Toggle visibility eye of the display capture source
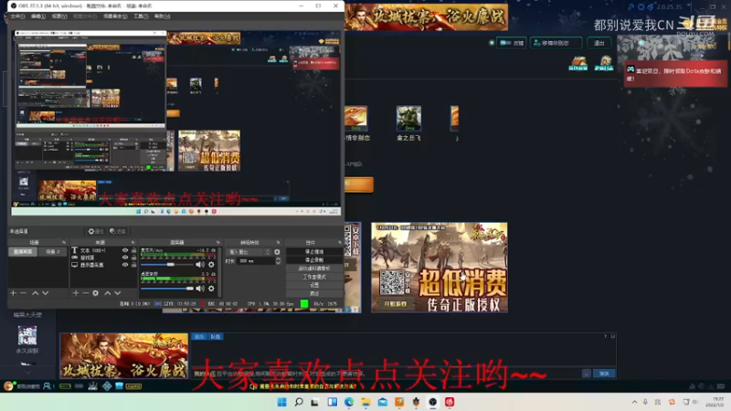This screenshot has height=411, width=731. point(125,265)
